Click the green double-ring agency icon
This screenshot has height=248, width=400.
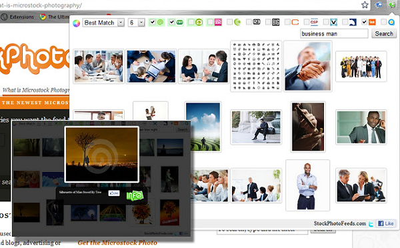point(180,22)
